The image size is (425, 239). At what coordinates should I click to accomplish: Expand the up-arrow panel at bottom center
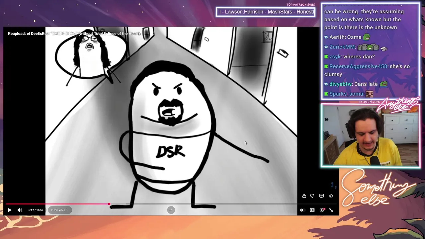coord(171,210)
